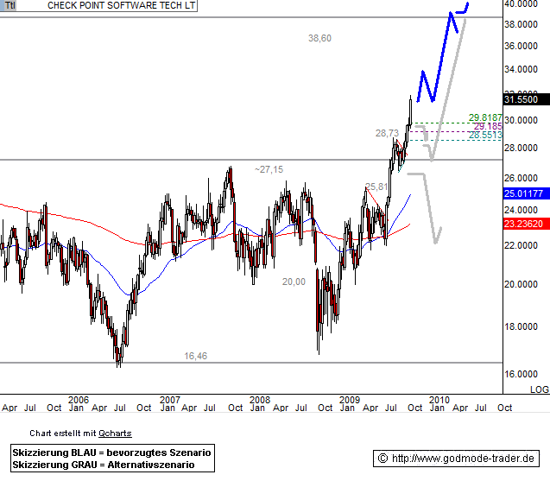
Task: Click the Skizzierung GRAU legend line
Action: pyautogui.click(x=104, y=465)
